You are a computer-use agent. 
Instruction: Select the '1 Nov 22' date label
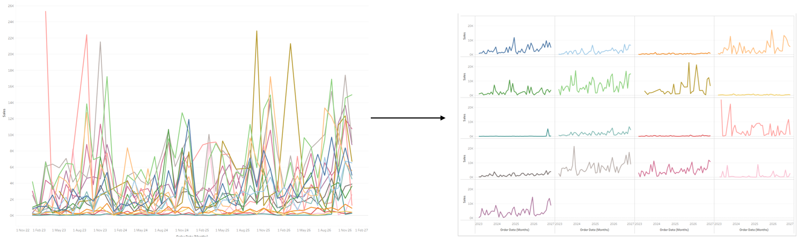[x=23, y=230]
